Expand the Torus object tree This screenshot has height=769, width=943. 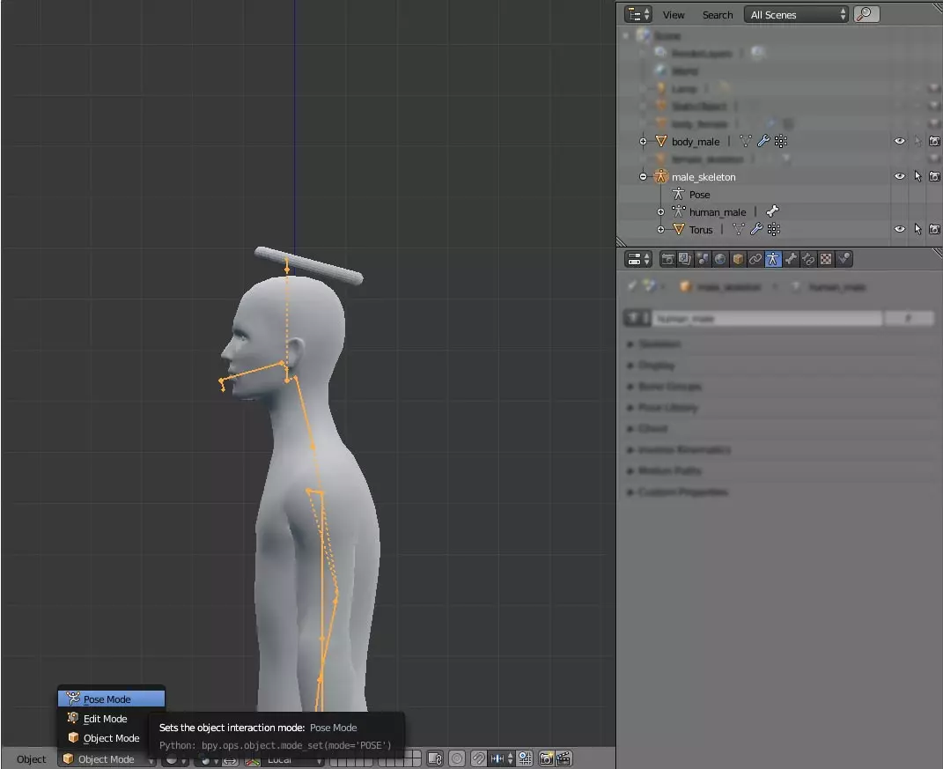tap(660, 230)
